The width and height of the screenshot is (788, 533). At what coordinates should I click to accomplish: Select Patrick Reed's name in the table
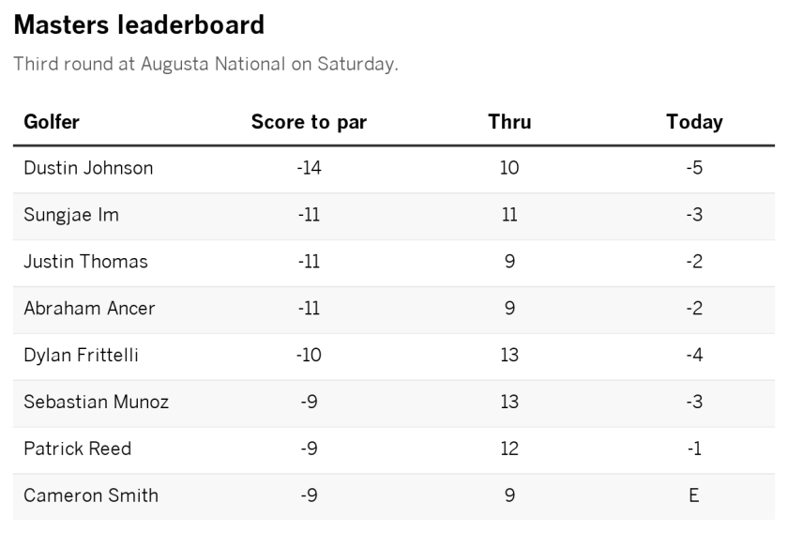77,449
